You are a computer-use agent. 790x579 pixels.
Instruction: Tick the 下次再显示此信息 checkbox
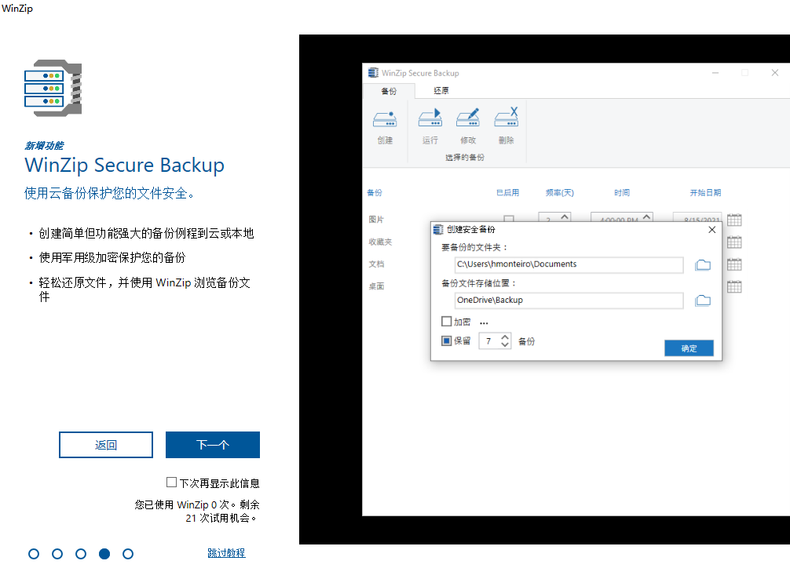(172, 482)
